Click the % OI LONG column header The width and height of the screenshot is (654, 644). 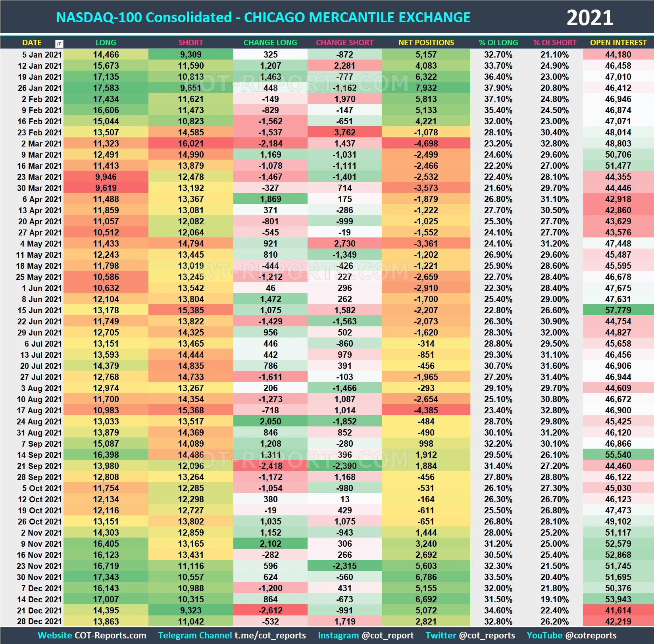pyautogui.click(x=498, y=42)
